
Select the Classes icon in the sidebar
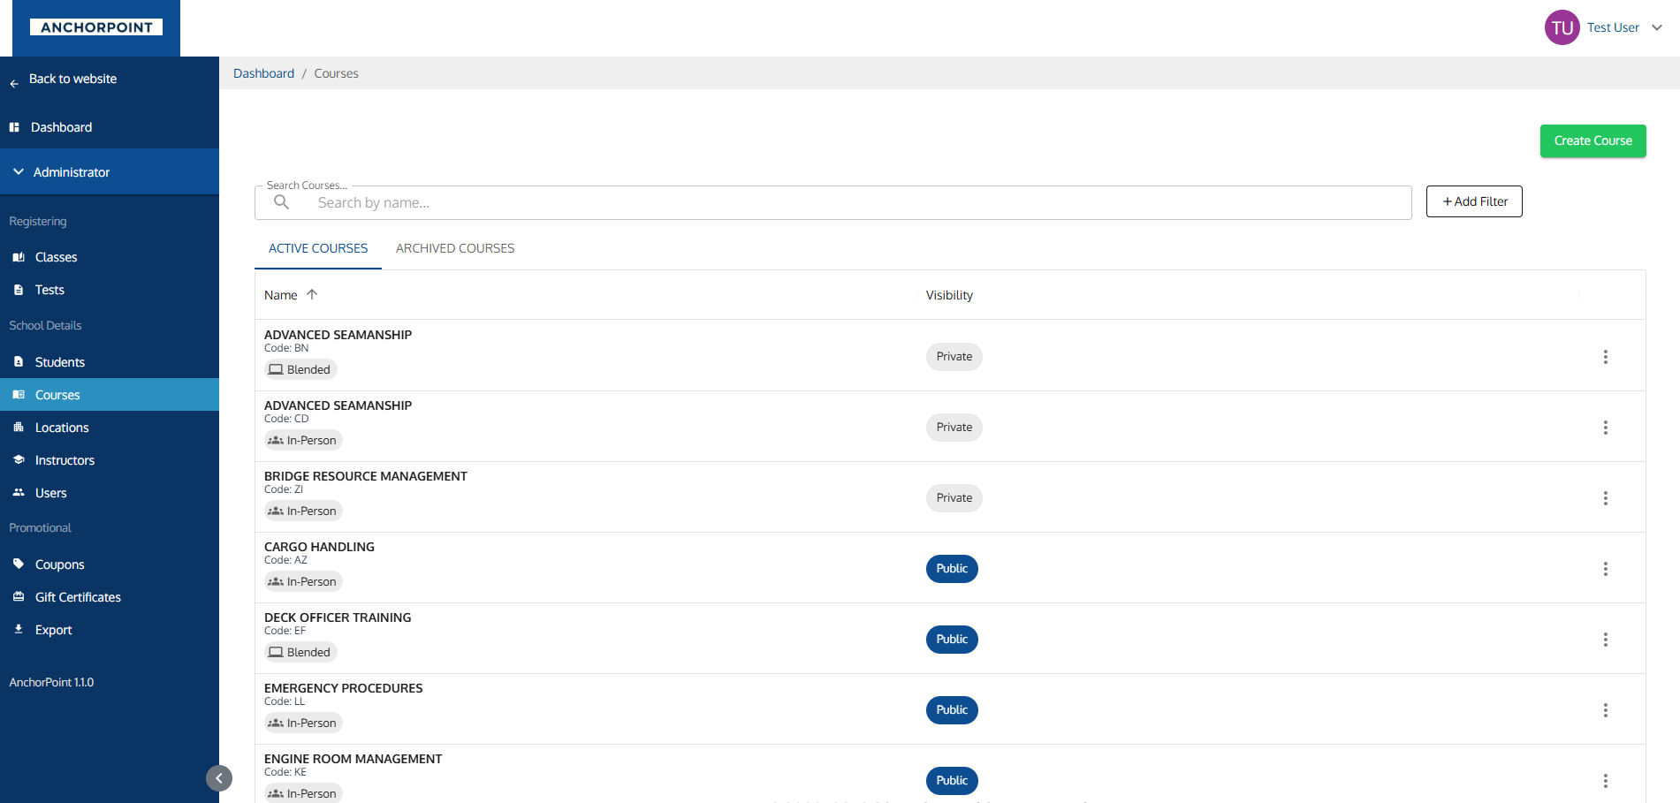19,257
